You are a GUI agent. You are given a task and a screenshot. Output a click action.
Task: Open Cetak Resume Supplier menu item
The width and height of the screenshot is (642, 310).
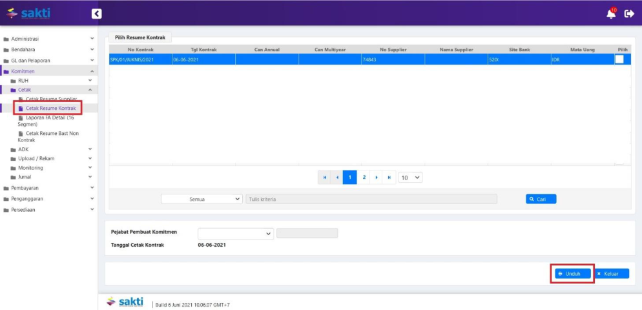[51, 99]
